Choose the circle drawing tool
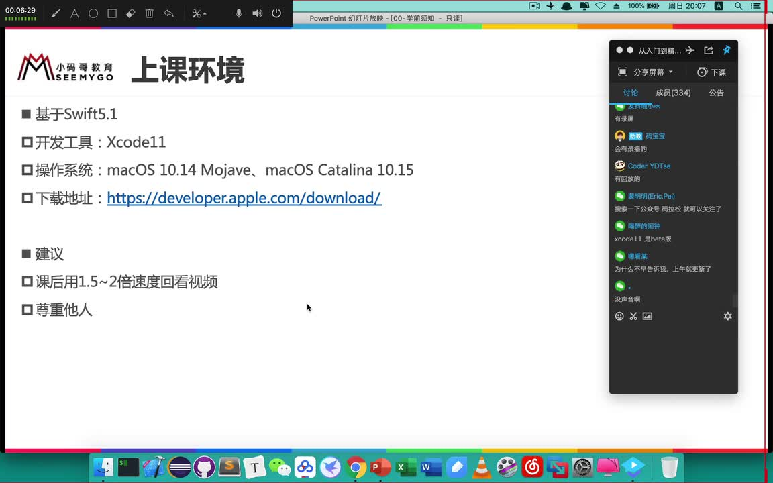 [x=93, y=13]
